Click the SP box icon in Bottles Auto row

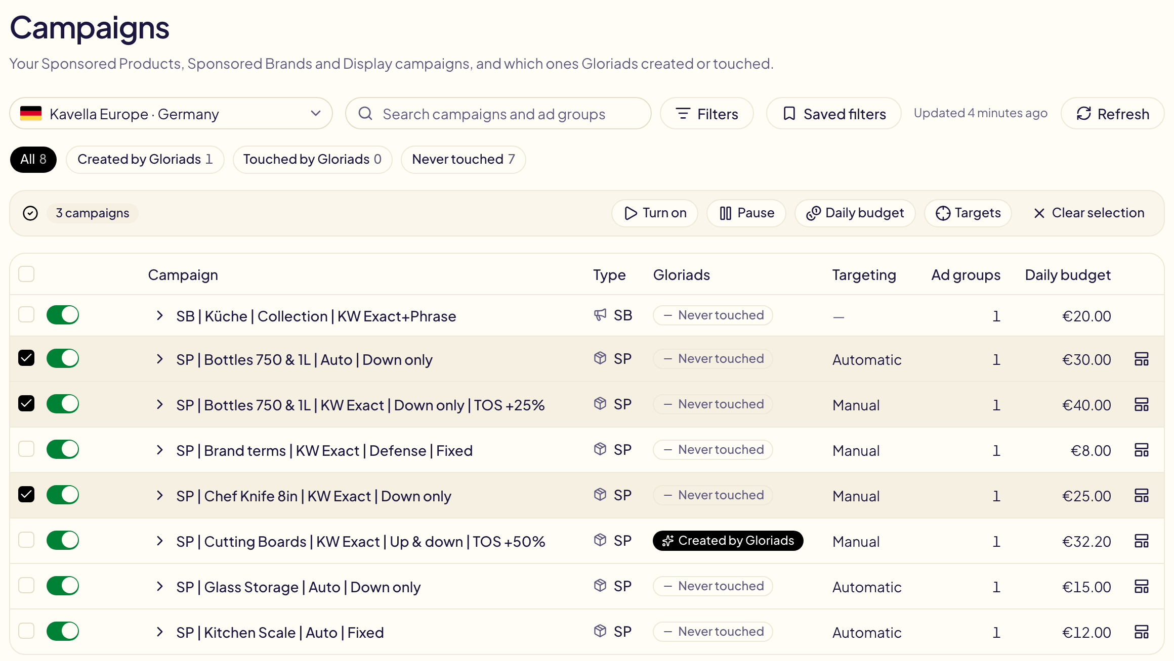(600, 358)
